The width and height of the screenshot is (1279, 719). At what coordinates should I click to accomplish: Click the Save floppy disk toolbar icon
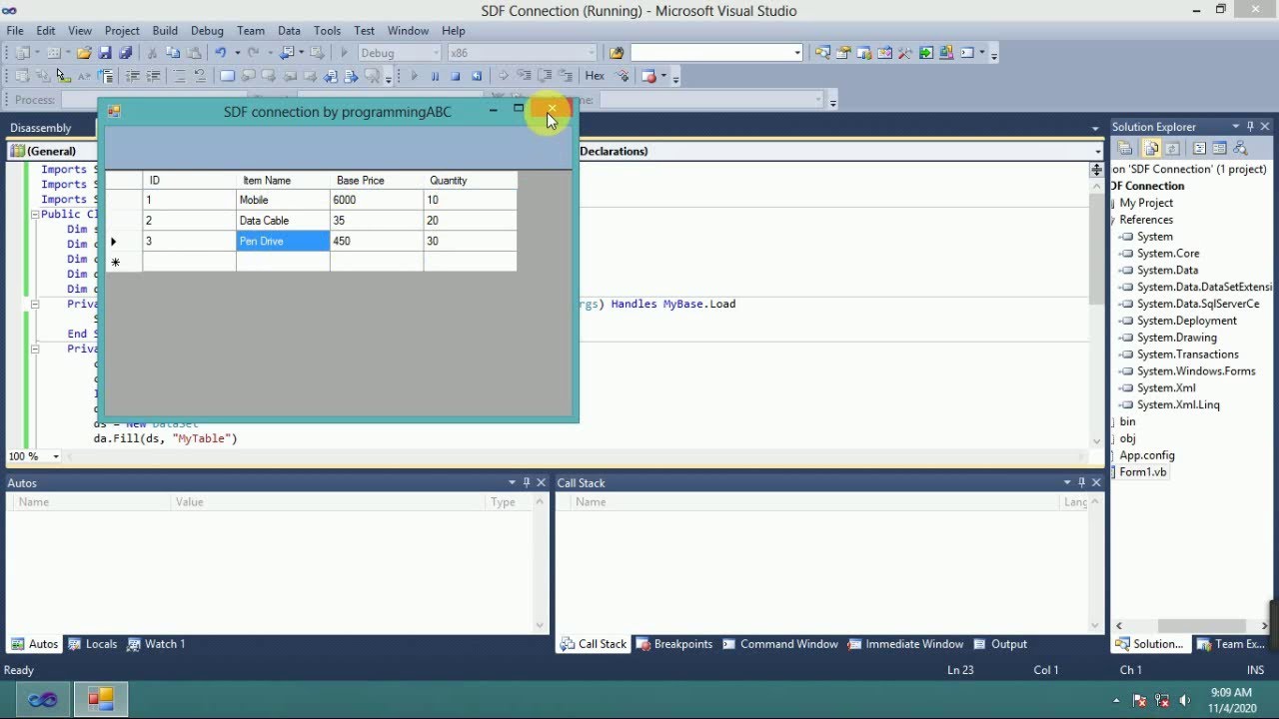[x=105, y=53]
